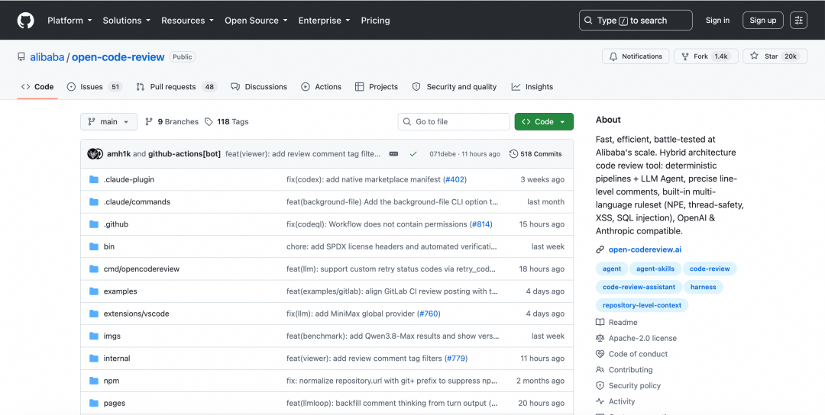Viewport: 825px width, 415px height.
Task: Open the Resources dropdown menu
Action: coord(187,21)
